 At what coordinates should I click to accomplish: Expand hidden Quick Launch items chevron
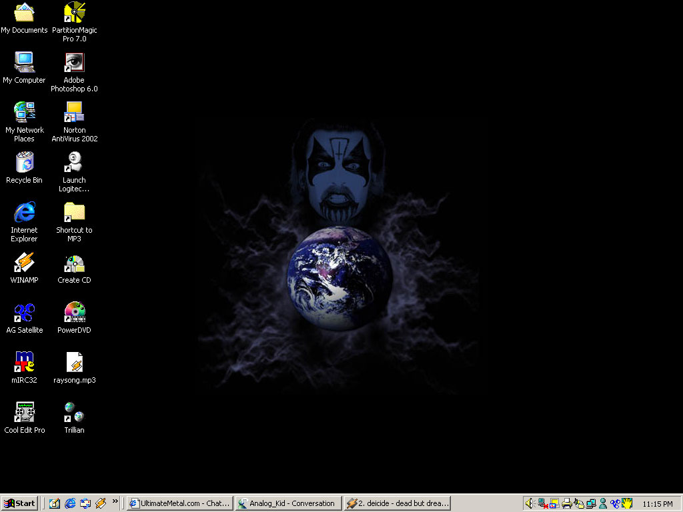coord(115,501)
